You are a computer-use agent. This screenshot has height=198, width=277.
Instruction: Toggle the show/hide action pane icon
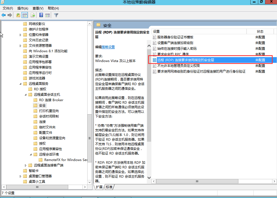(48, 15)
